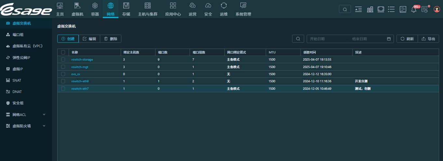Click the 刷新 button
The image size is (443, 161).
407,39
